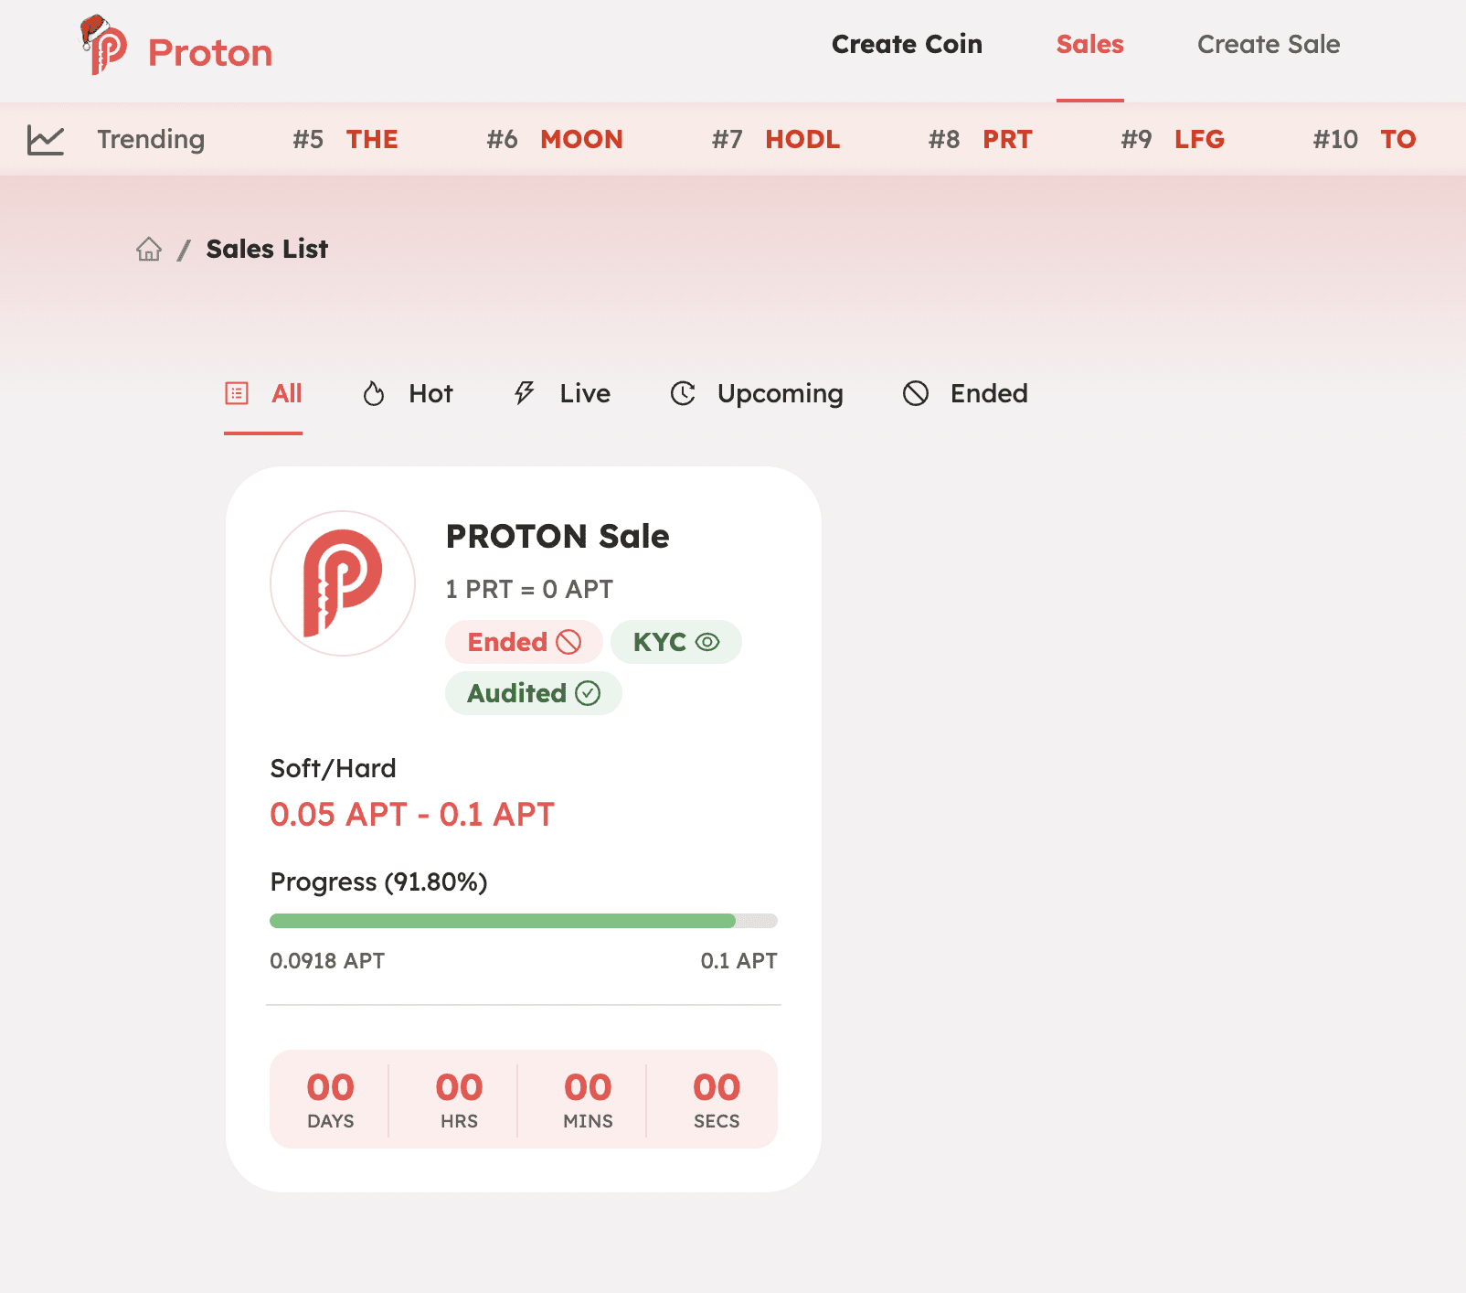Go home via breadcrumb house icon

click(149, 249)
